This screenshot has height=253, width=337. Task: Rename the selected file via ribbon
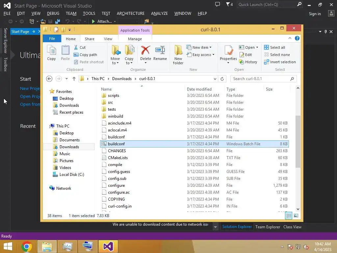coord(160,53)
